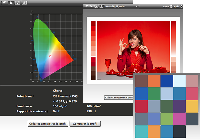Click the dusty pink swatch in the top row
200x140 pixels.
192,81
